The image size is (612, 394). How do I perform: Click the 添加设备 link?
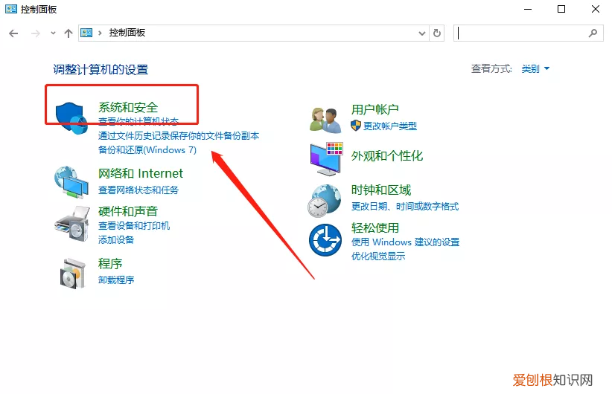116,239
